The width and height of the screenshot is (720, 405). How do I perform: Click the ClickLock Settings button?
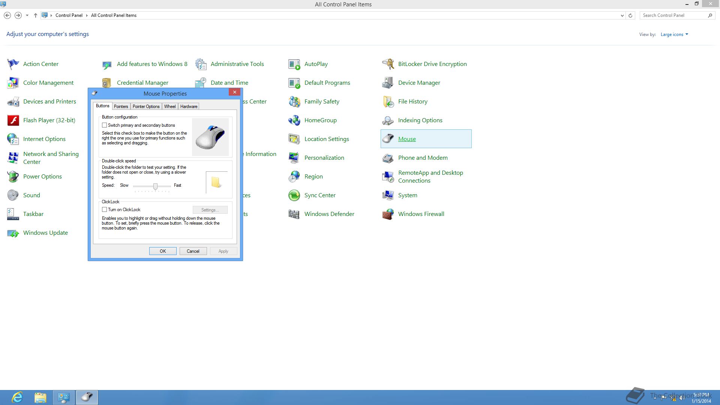210,210
